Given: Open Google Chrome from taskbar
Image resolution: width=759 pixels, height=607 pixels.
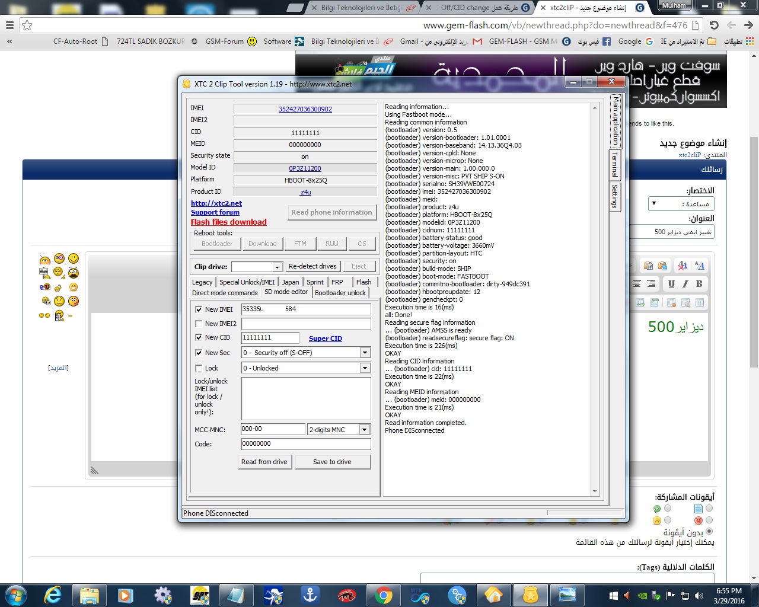Looking at the screenshot, I should click(384, 595).
